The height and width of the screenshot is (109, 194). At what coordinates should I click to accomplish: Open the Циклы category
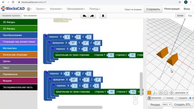point(19,61)
